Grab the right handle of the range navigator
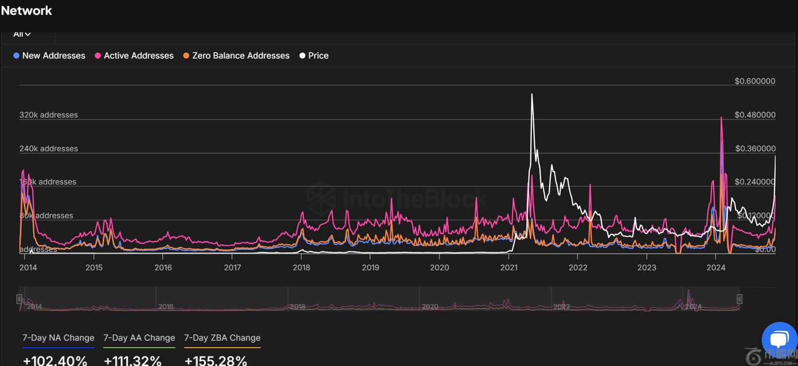Image resolution: width=798 pixels, height=366 pixels. 739,299
